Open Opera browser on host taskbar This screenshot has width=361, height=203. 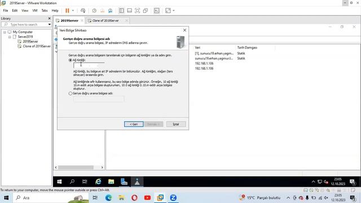coord(134,198)
